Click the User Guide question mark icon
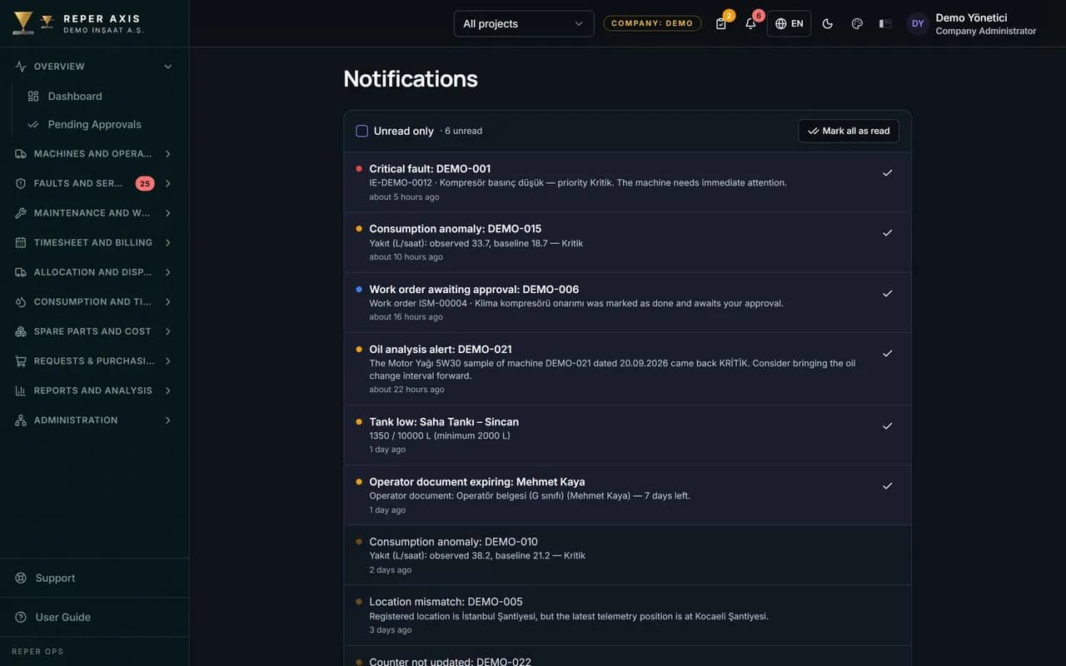The image size is (1066, 666). coord(21,617)
